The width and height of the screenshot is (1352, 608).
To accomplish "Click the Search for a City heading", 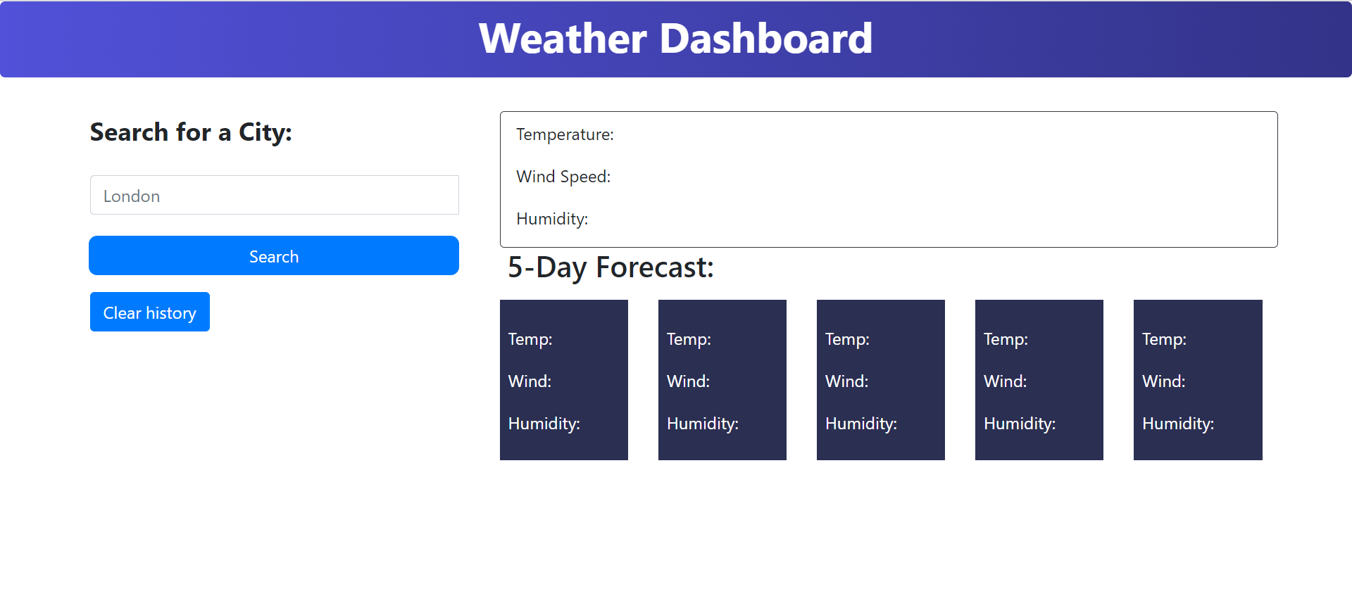I will point(191,132).
